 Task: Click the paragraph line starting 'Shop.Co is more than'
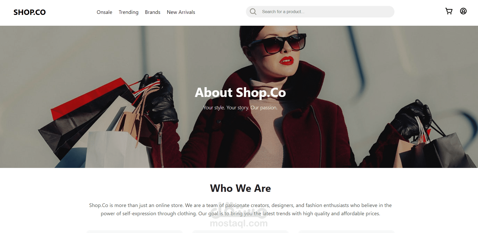(240, 205)
